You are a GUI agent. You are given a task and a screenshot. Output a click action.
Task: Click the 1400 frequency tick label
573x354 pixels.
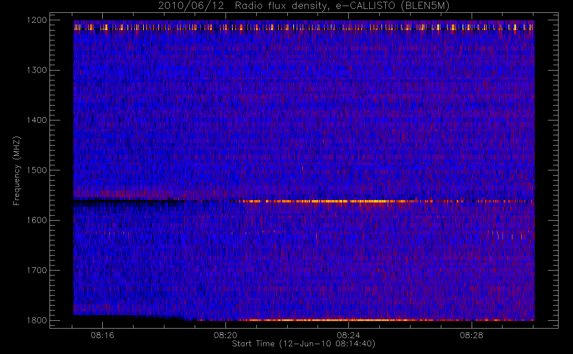click(37, 120)
